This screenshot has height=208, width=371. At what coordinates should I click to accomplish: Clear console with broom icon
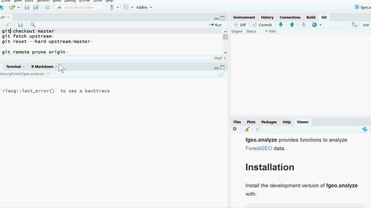coord(221,74)
